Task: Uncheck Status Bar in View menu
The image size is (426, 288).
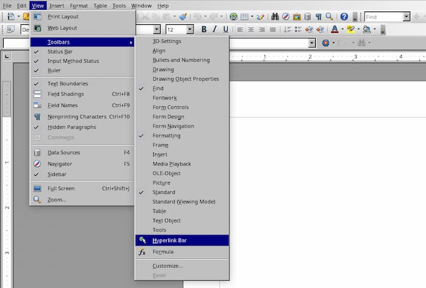Action: coord(60,52)
